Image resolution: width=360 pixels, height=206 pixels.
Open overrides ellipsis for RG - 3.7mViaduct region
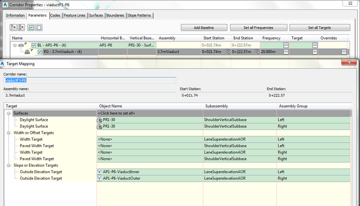pos(344,52)
